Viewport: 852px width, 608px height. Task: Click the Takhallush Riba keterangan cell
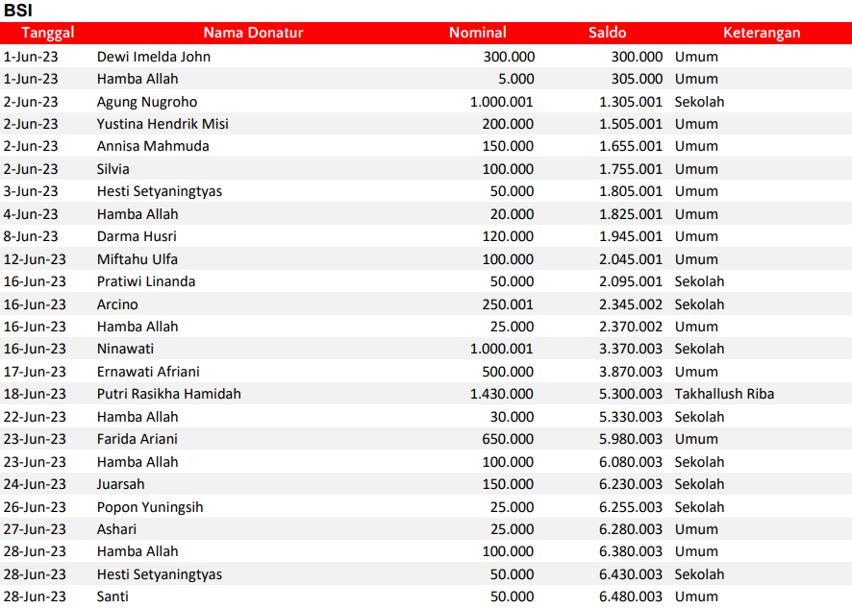click(x=724, y=394)
